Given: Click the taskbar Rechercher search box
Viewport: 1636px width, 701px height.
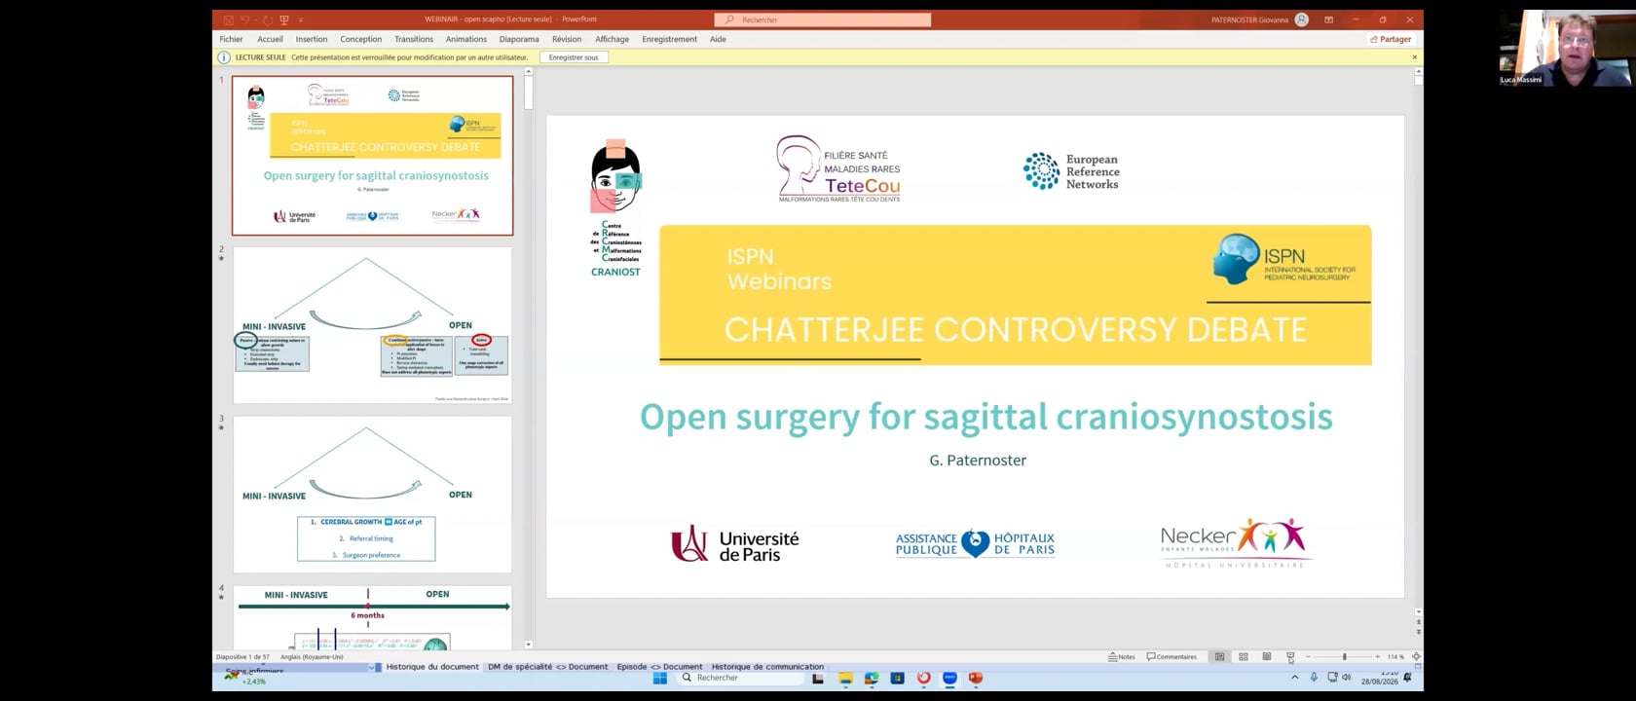Looking at the screenshot, I should (740, 679).
